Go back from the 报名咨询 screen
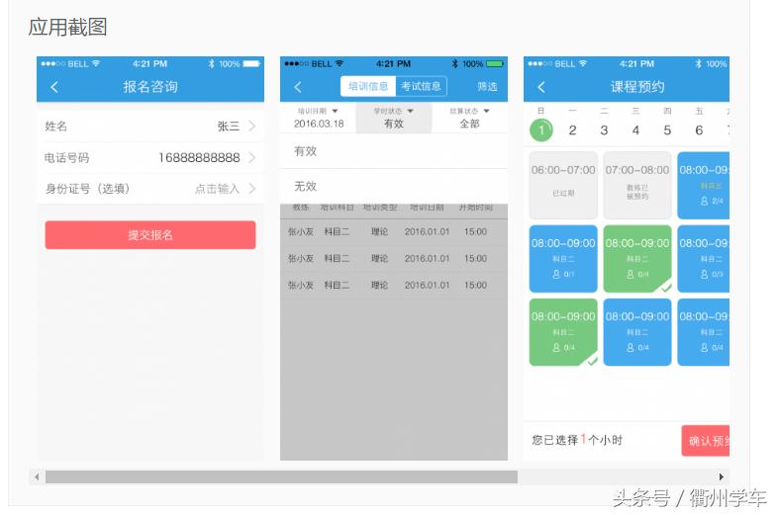The height and width of the screenshot is (515, 779). coord(54,87)
